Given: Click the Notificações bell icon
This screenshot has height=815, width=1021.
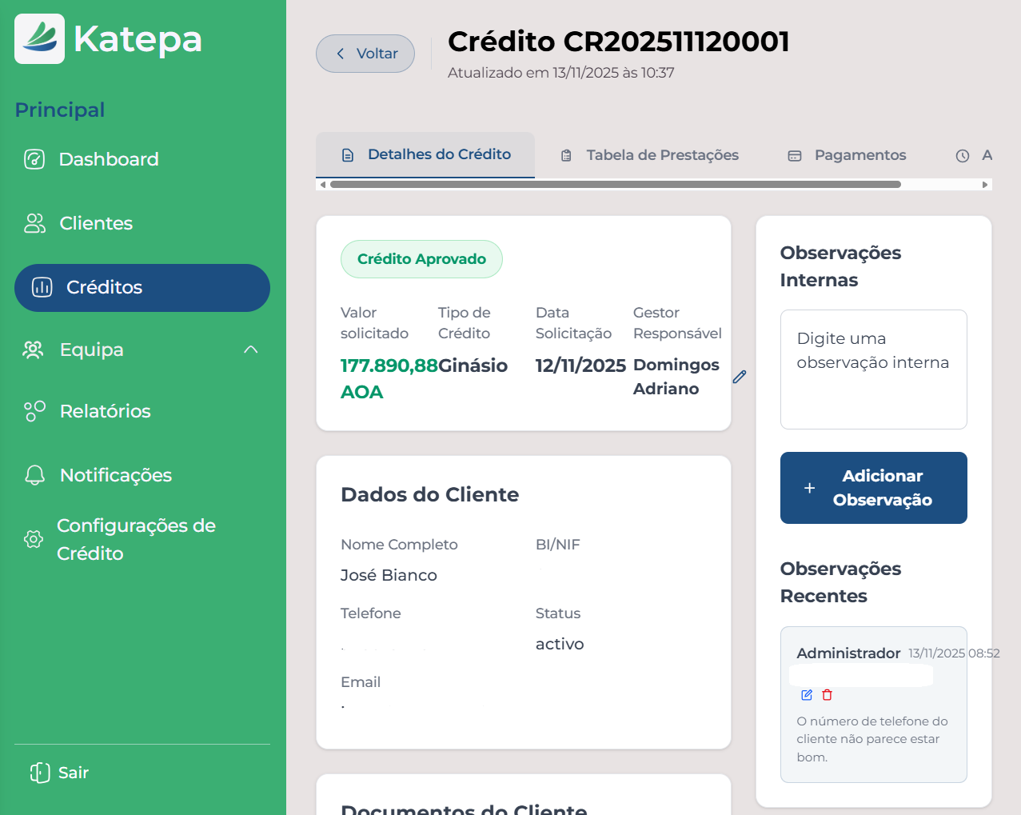Looking at the screenshot, I should [34, 474].
